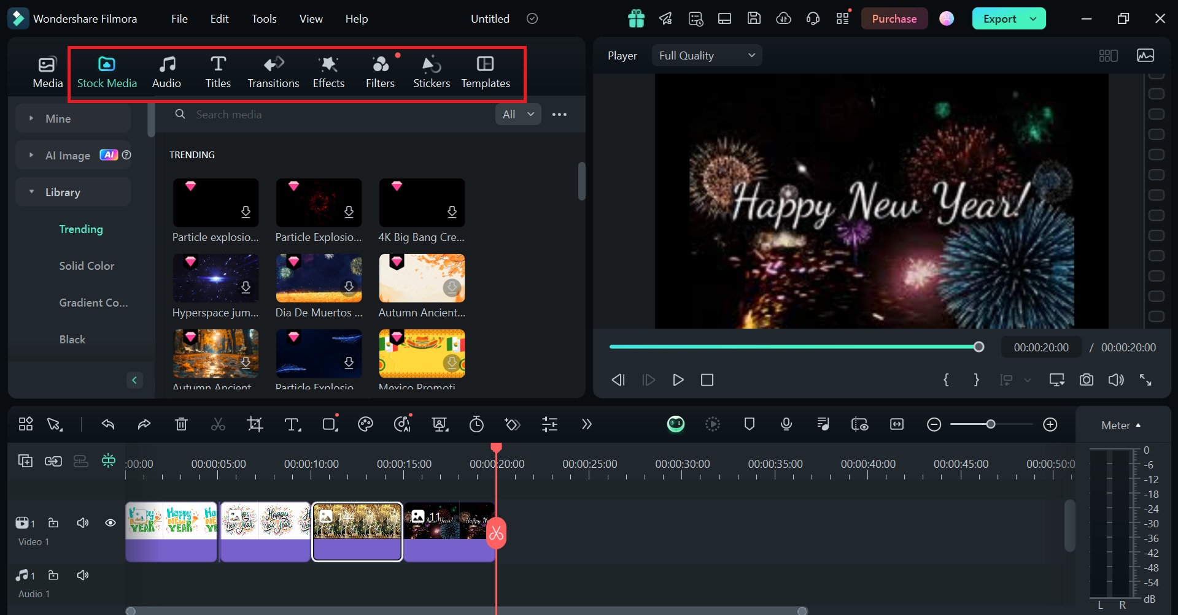This screenshot has width=1178, height=615.
Task: Expand the AI Image section
Action: [x=31, y=155]
